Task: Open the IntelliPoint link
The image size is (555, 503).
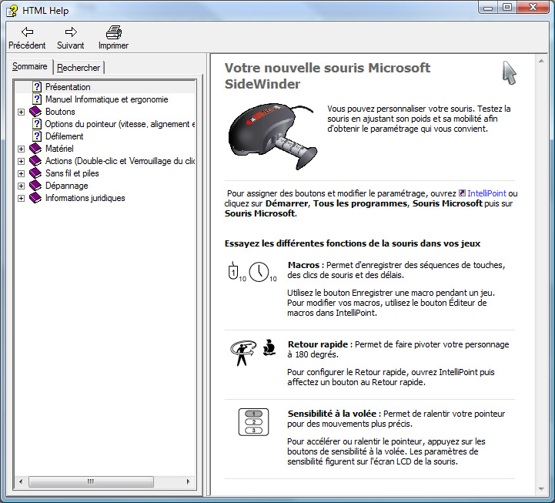Action: click(486, 193)
